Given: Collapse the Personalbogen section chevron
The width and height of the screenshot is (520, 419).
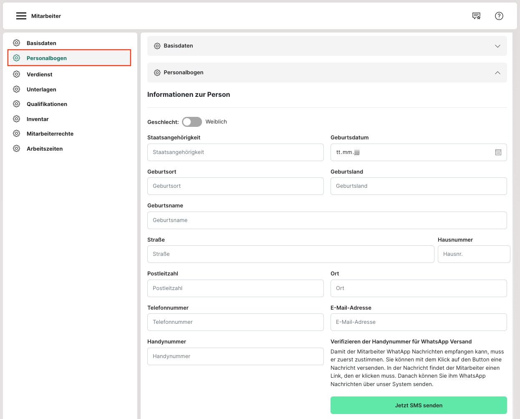Looking at the screenshot, I should 497,73.
